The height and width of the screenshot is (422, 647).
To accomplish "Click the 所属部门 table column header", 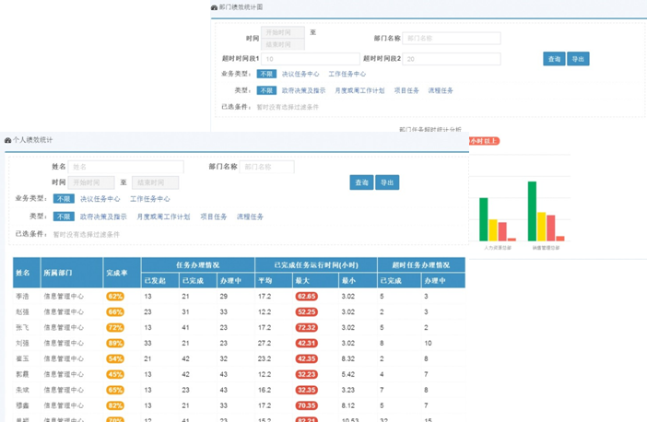I will (x=72, y=273).
